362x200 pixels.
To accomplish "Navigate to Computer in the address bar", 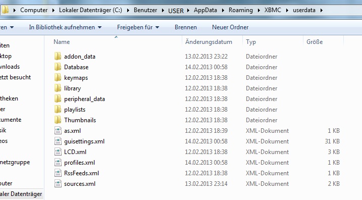I will tap(34, 10).
